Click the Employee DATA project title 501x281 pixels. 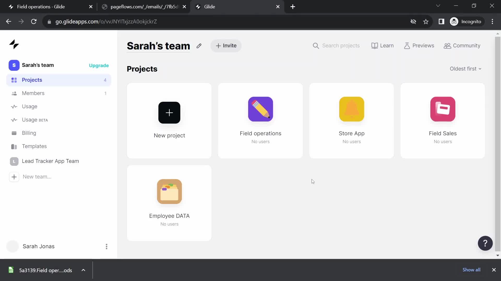pos(169,216)
